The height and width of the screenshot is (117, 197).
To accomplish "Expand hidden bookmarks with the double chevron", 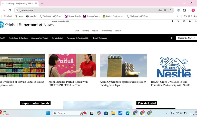I will [x=178, y=16].
